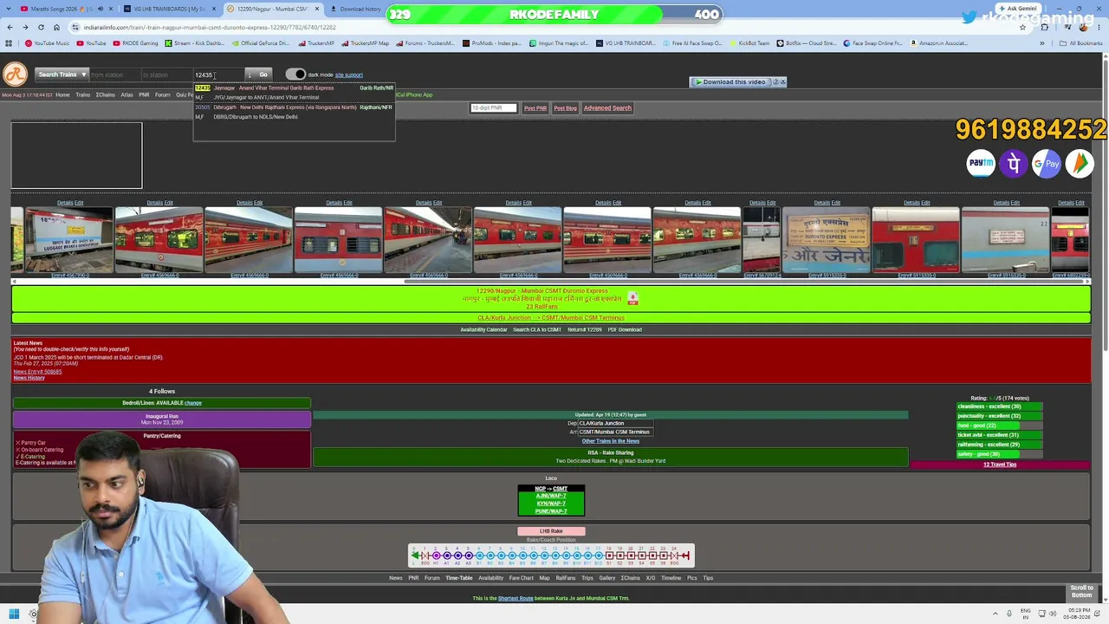This screenshot has width=1109, height=624.
Task: Open the Atlas menu in site navigation
Action: [126, 94]
